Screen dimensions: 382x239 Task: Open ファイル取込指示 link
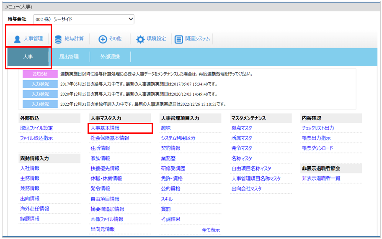(36, 138)
